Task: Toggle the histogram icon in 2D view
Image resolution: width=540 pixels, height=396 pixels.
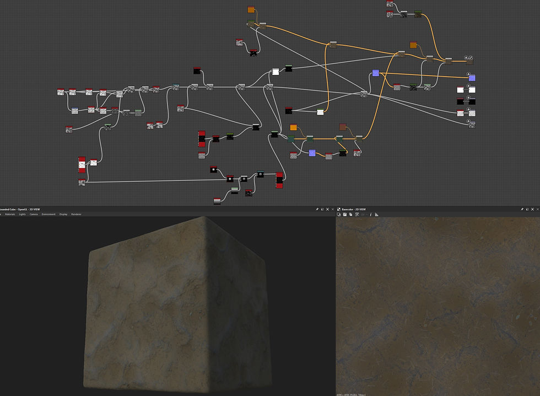Action: coord(377,215)
